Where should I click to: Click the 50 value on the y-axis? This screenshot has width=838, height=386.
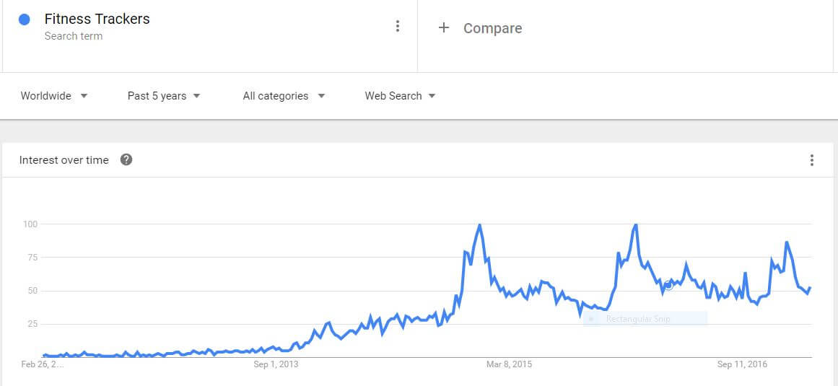click(32, 291)
